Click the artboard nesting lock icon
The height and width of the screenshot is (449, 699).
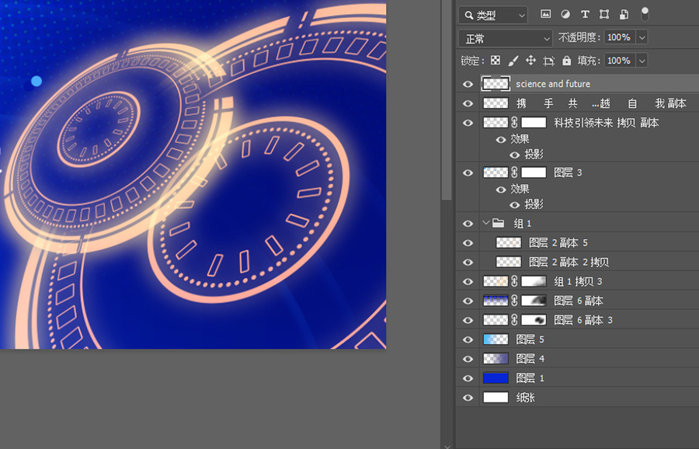[549, 61]
